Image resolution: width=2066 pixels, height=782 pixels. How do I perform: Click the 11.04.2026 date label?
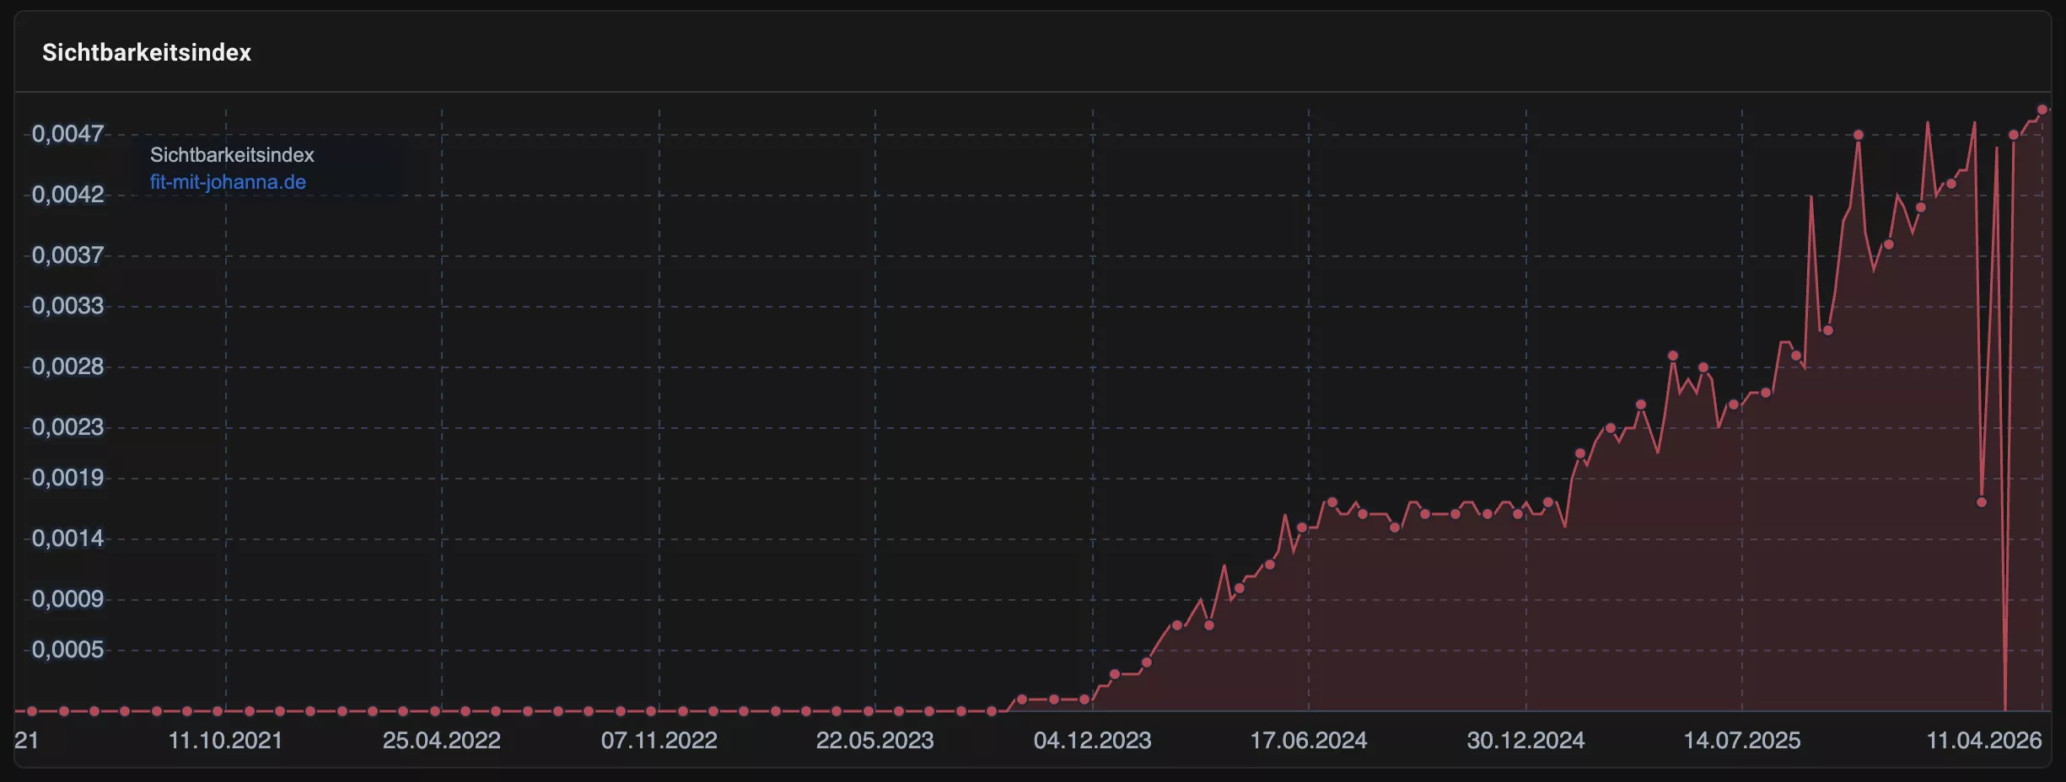click(x=1983, y=740)
